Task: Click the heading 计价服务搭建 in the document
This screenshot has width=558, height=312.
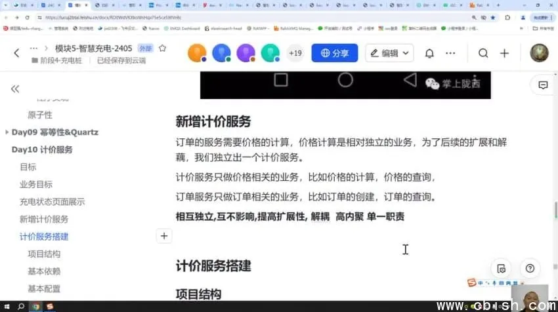Action: click(213, 266)
